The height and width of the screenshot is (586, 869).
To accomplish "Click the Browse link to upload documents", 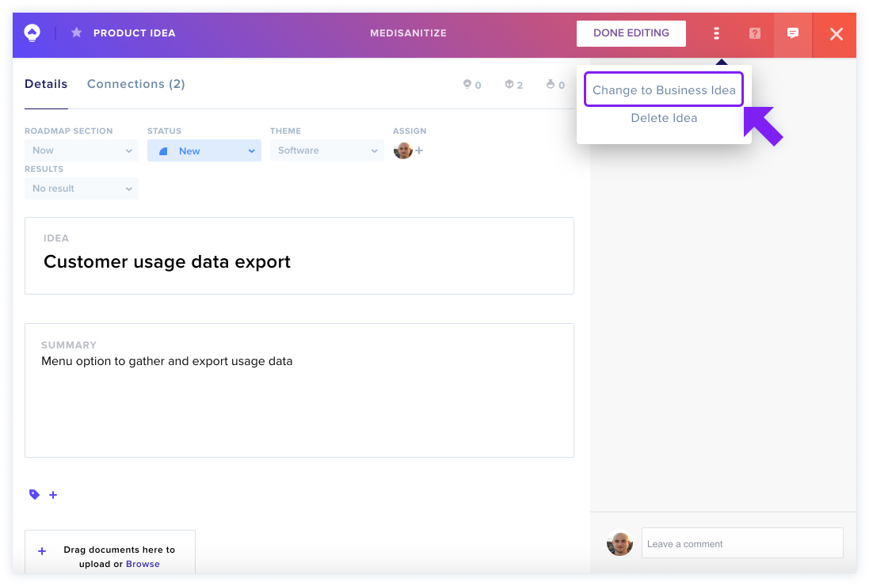I will click(x=143, y=564).
